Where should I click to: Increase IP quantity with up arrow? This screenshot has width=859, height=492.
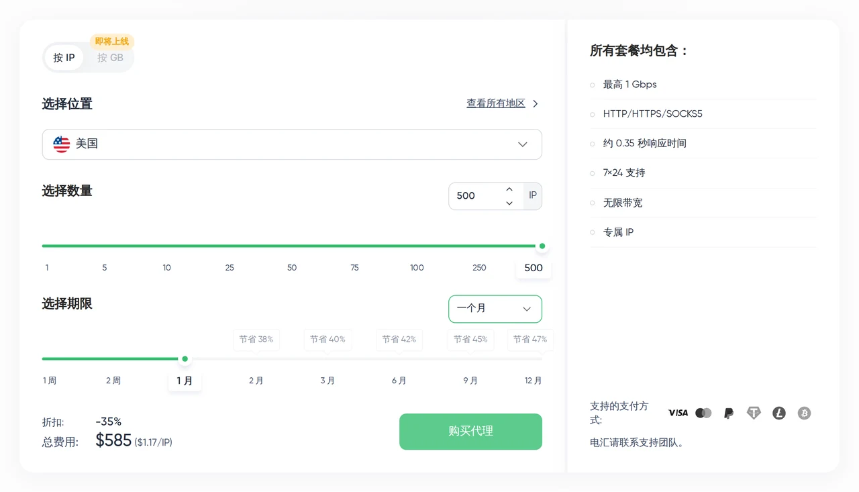click(x=509, y=189)
